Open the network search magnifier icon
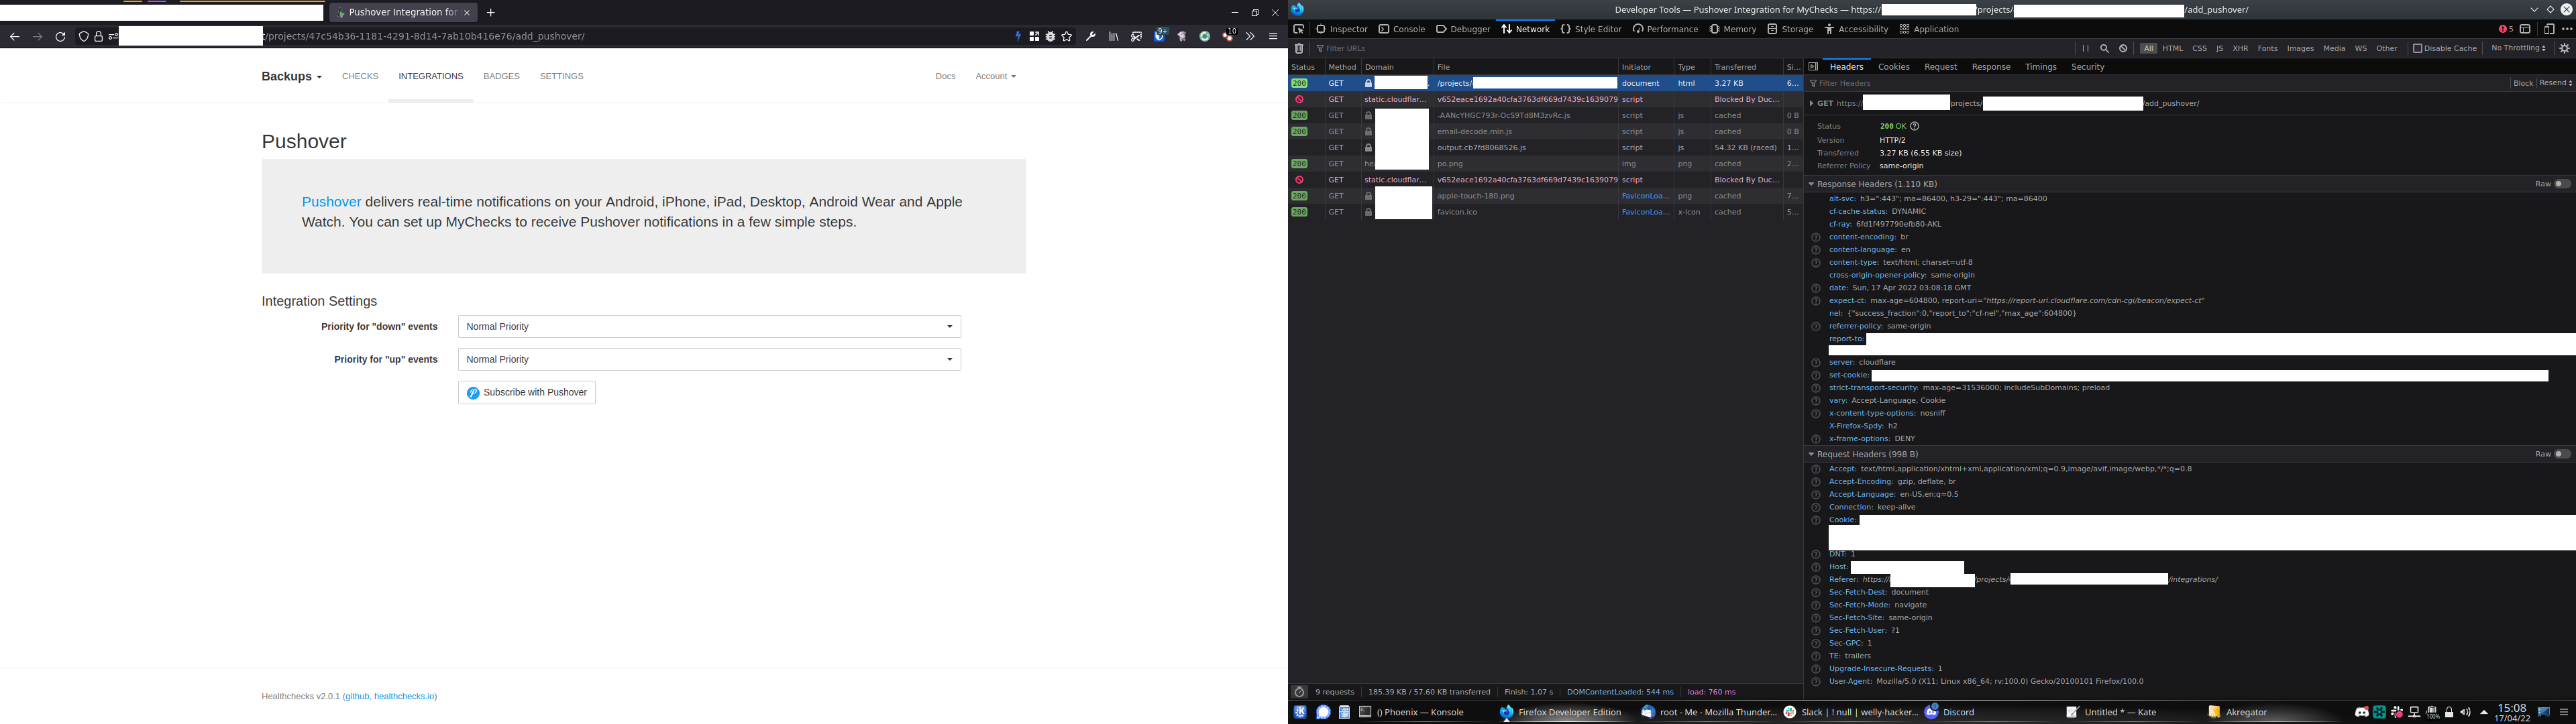The image size is (2576, 724). [2104, 48]
